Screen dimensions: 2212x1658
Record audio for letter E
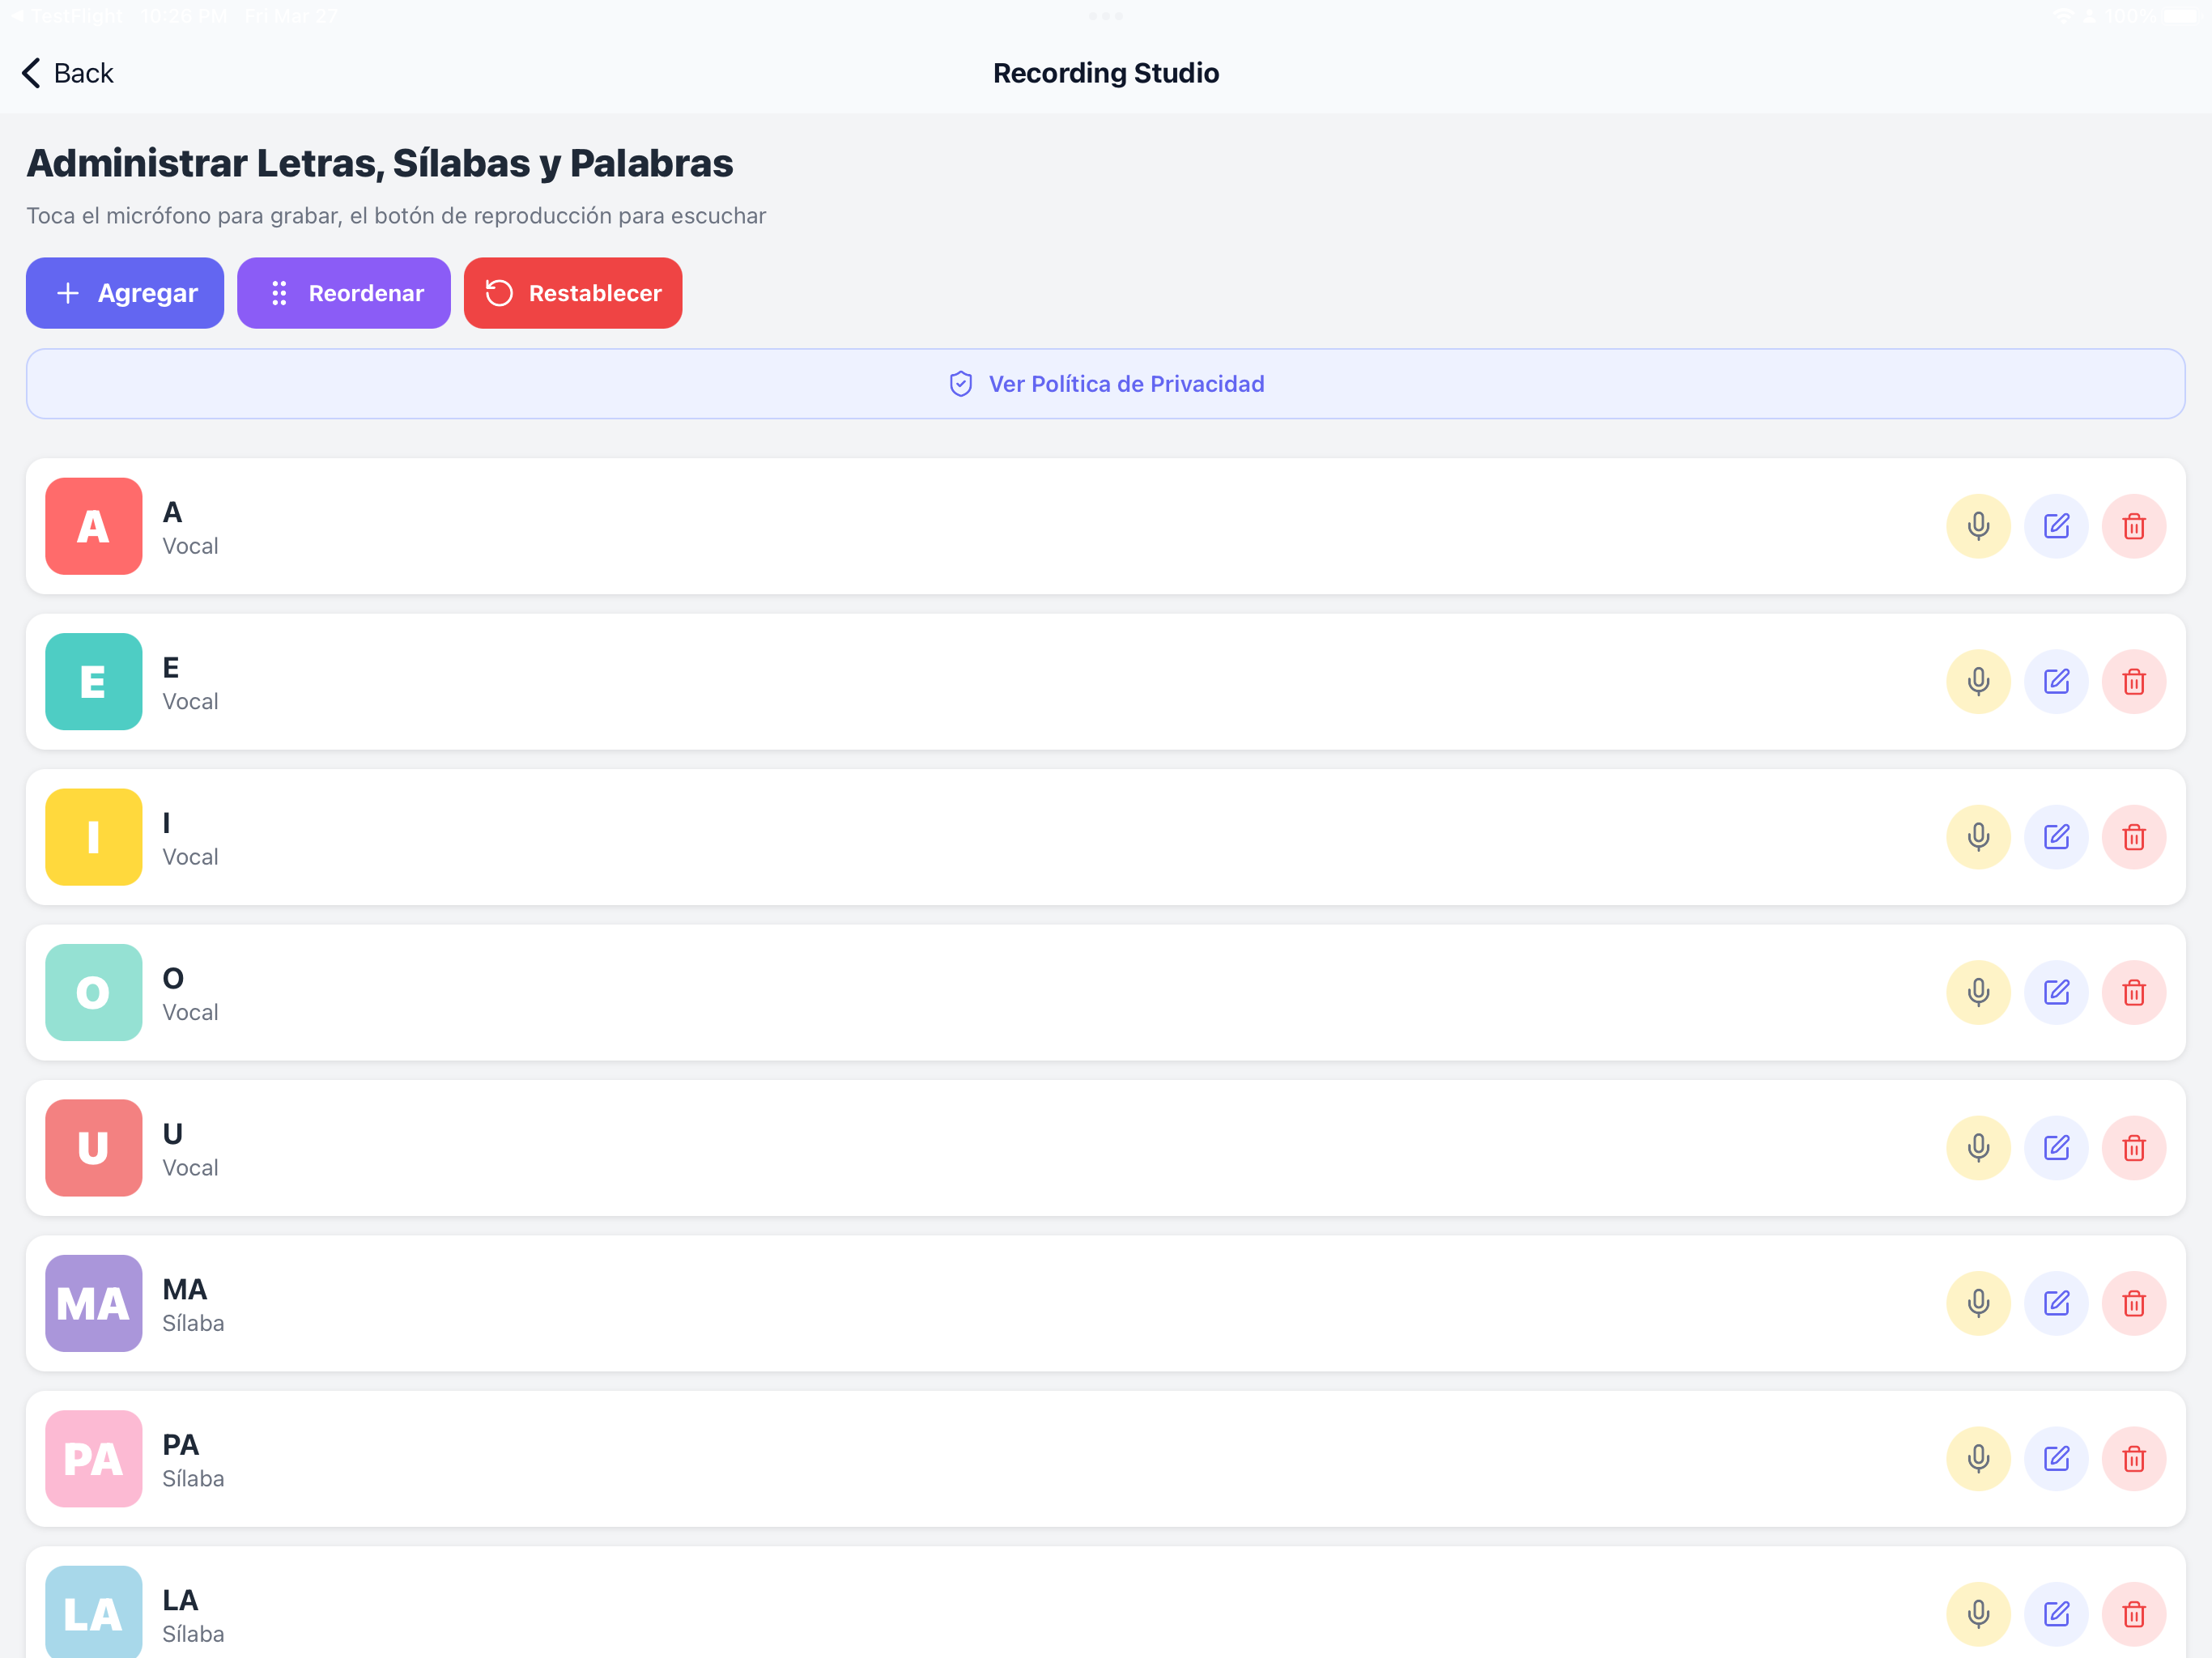(x=1978, y=682)
